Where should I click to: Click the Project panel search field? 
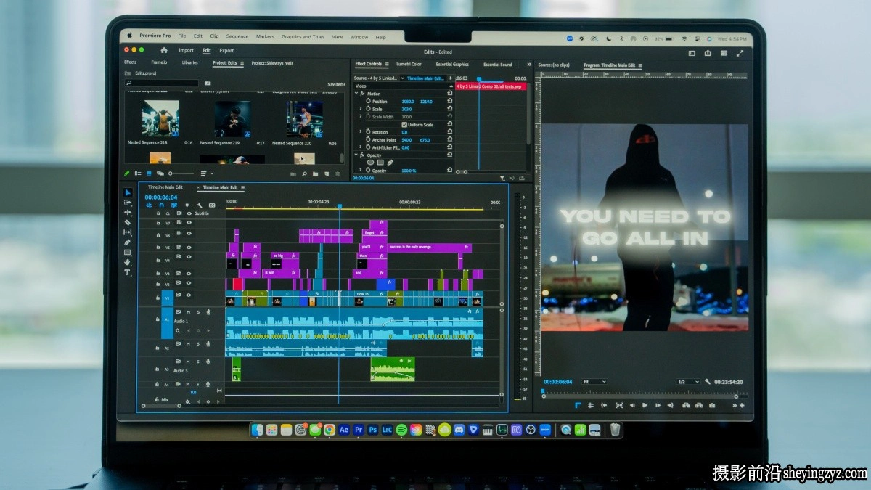pyautogui.click(x=163, y=83)
